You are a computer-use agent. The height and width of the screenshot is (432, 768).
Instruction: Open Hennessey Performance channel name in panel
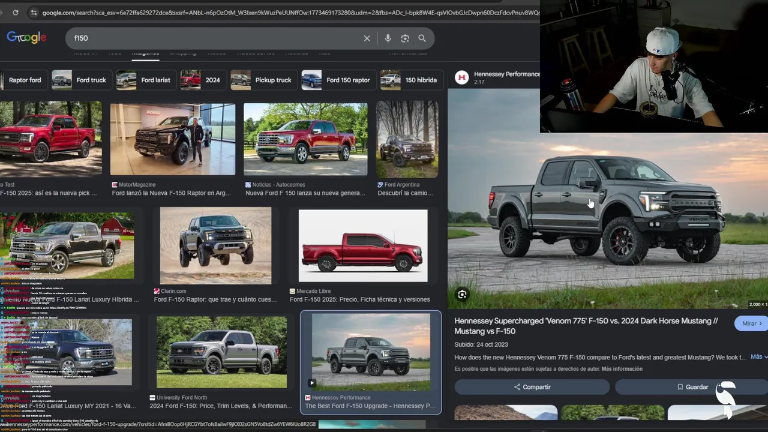click(x=507, y=74)
